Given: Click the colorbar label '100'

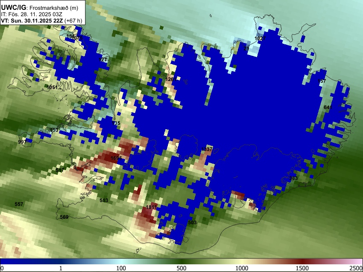Looking at the screenshot, I should tap(121, 268).
